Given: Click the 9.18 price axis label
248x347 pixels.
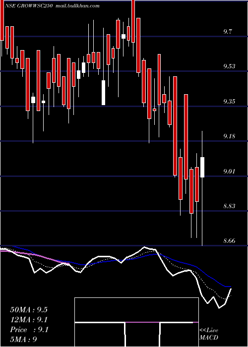Looking at the screenshot, I should [229, 136].
